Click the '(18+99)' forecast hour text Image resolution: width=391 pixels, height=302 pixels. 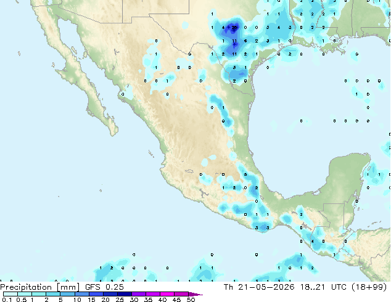tap(369, 287)
